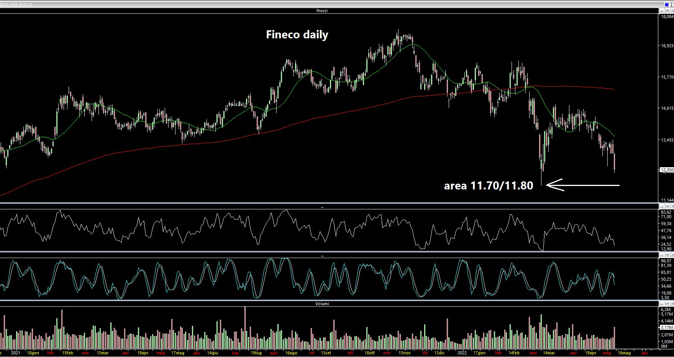Click the 14mar date label

tap(548, 352)
